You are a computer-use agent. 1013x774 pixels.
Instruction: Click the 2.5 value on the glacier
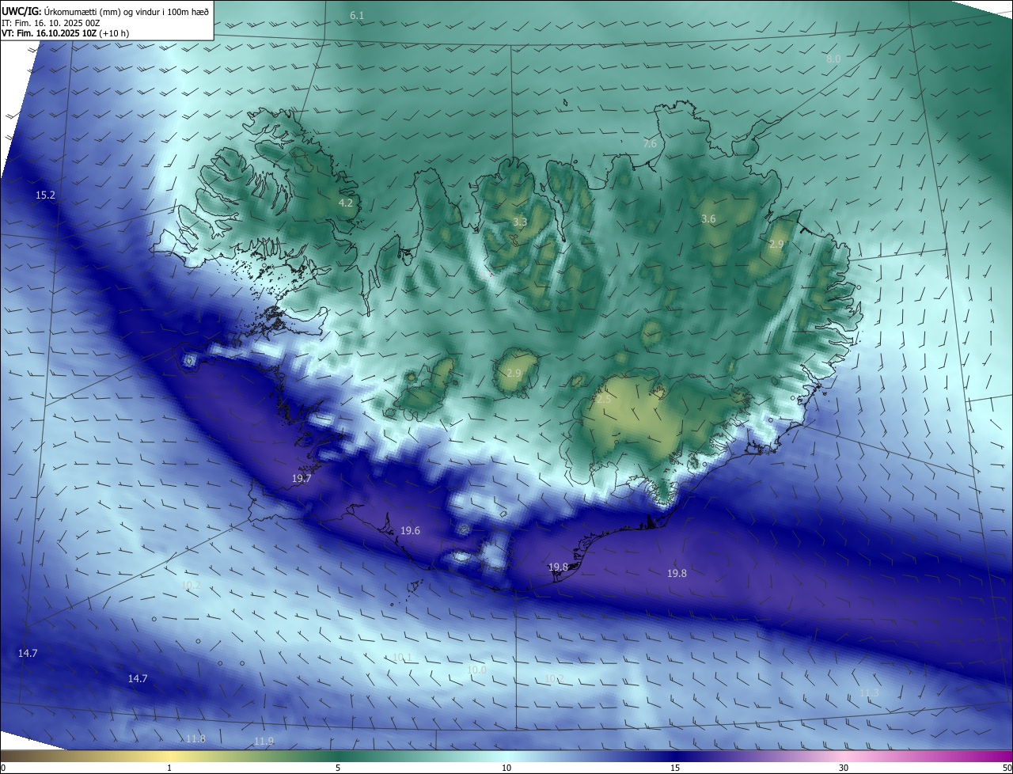(604, 400)
